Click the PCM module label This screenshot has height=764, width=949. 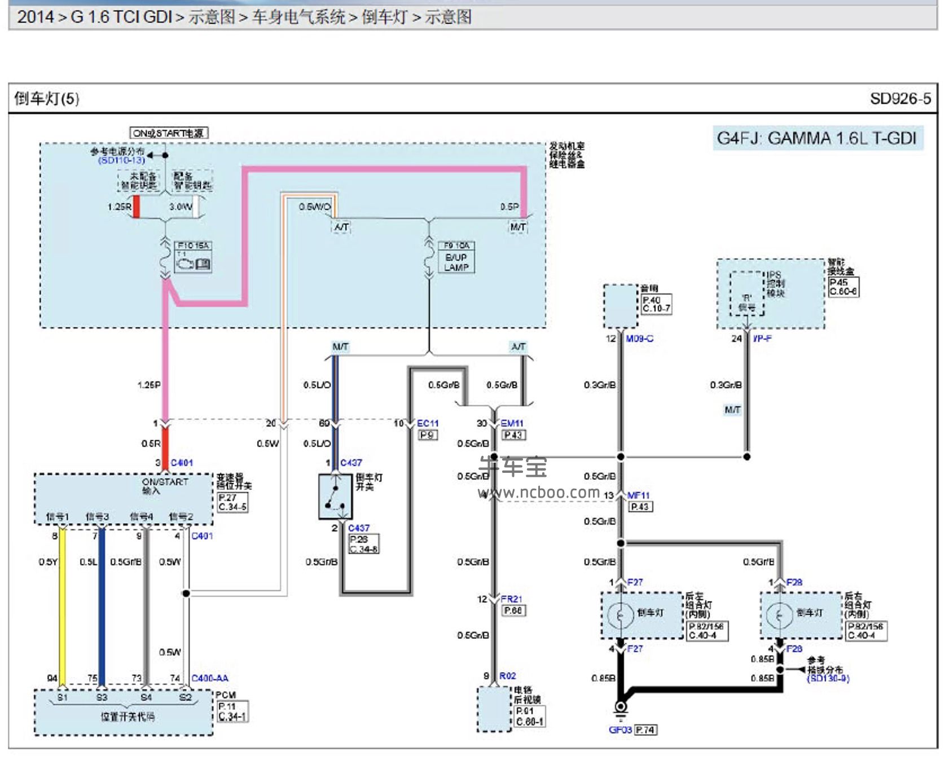tap(226, 695)
